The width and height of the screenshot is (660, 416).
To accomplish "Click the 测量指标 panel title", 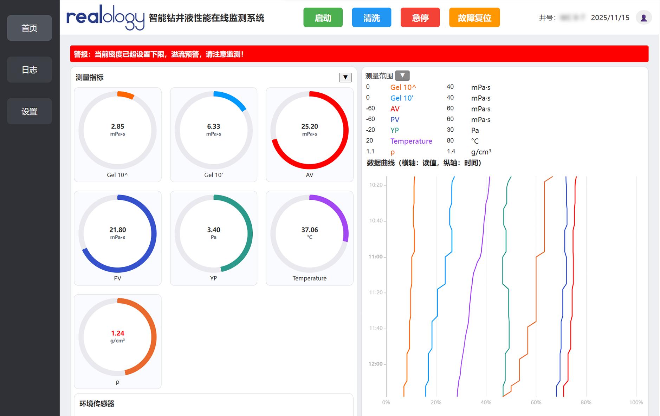I will [x=90, y=78].
